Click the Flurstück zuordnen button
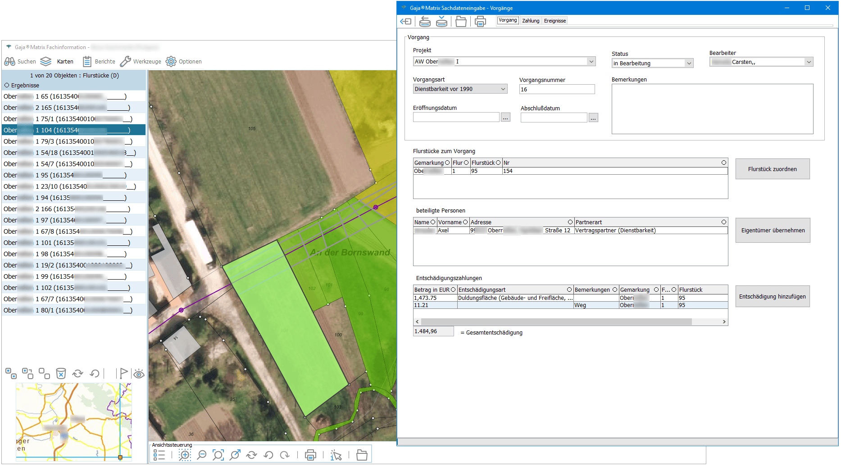841x466 pixels. (772, 169)
